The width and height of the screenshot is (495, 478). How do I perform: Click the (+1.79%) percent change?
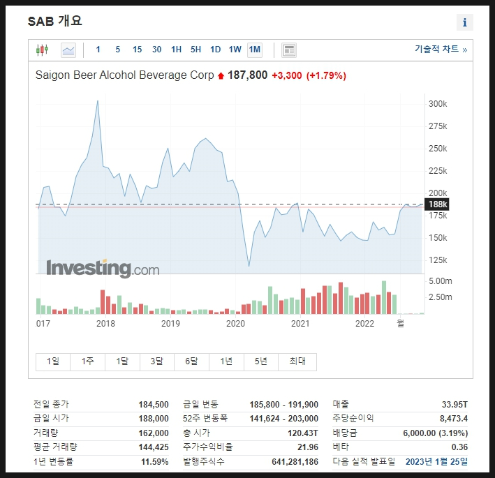click(x=326, y=76)
